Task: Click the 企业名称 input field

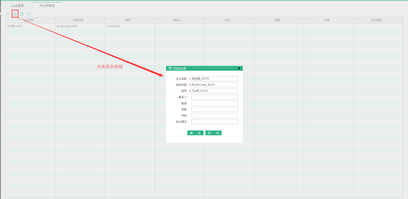Action: 214,79
